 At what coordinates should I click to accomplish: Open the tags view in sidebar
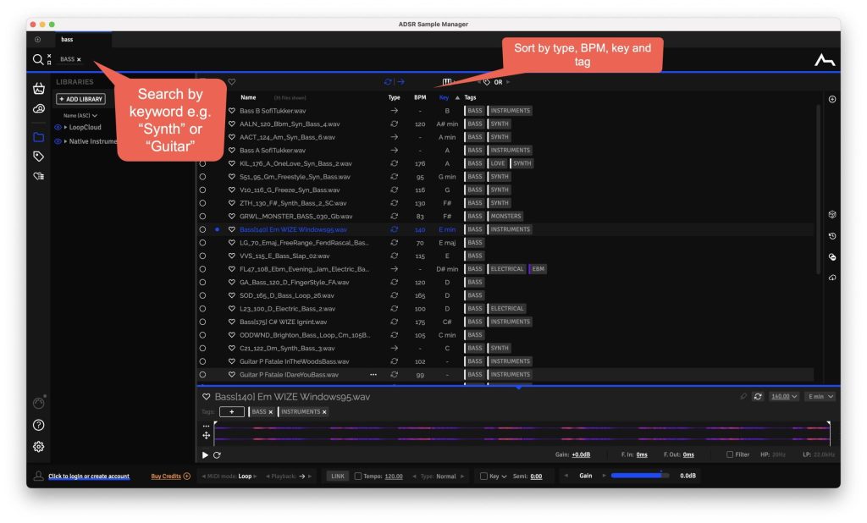point(38,157)
